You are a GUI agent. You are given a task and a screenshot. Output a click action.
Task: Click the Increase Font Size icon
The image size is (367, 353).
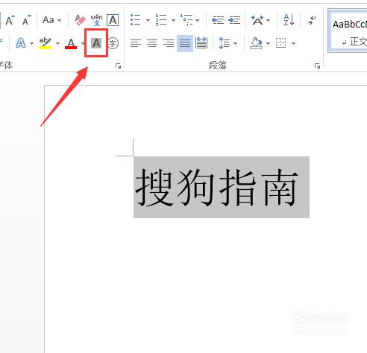[10, 20]
